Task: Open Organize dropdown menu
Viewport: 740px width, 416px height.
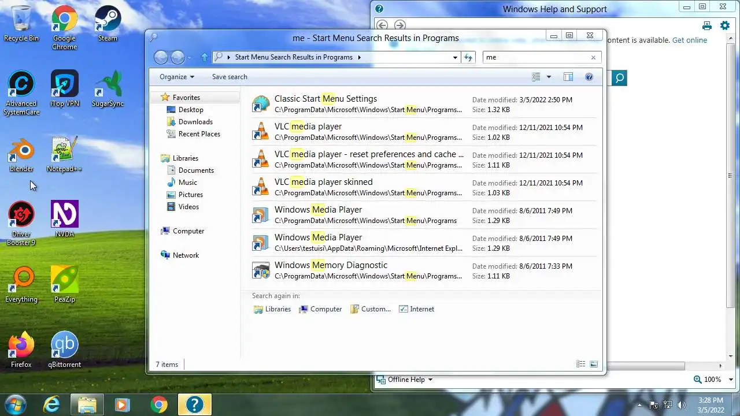Action: click(x=177, y=77)
